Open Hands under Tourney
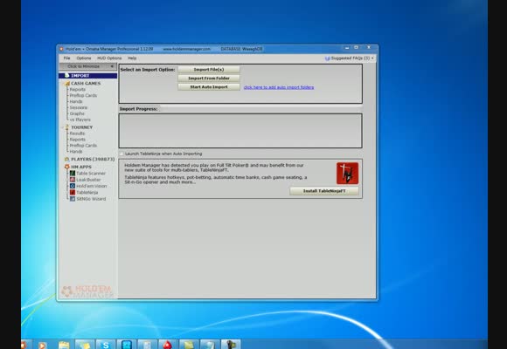 click(76, 152)
